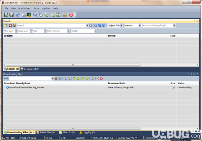Click the move-to-bottom green arrow icon
202x141 pixels.
click(x=78, y=79)
